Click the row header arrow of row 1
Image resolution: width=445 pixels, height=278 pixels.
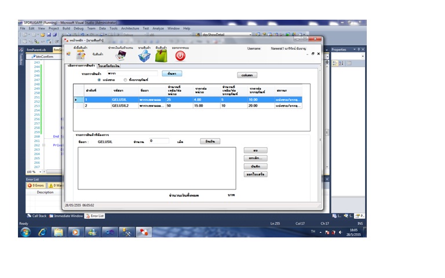click(79, 100)
